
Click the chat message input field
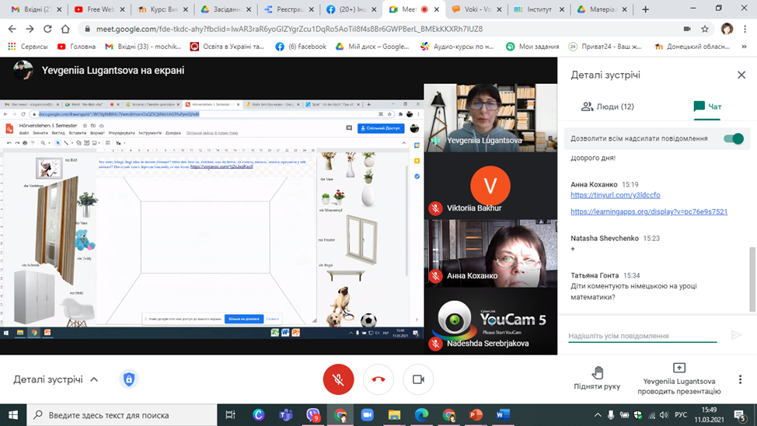(x=642, y=336)
